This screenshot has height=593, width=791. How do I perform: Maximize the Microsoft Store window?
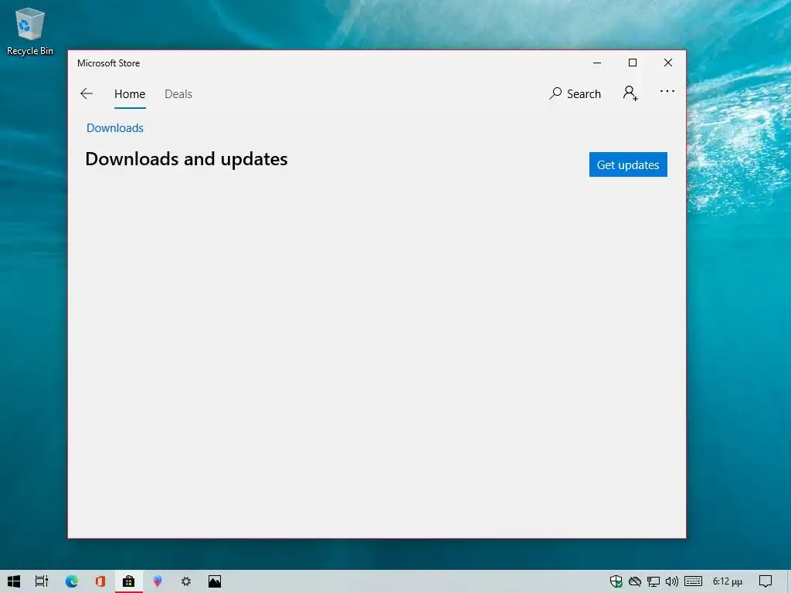point(633,63)
